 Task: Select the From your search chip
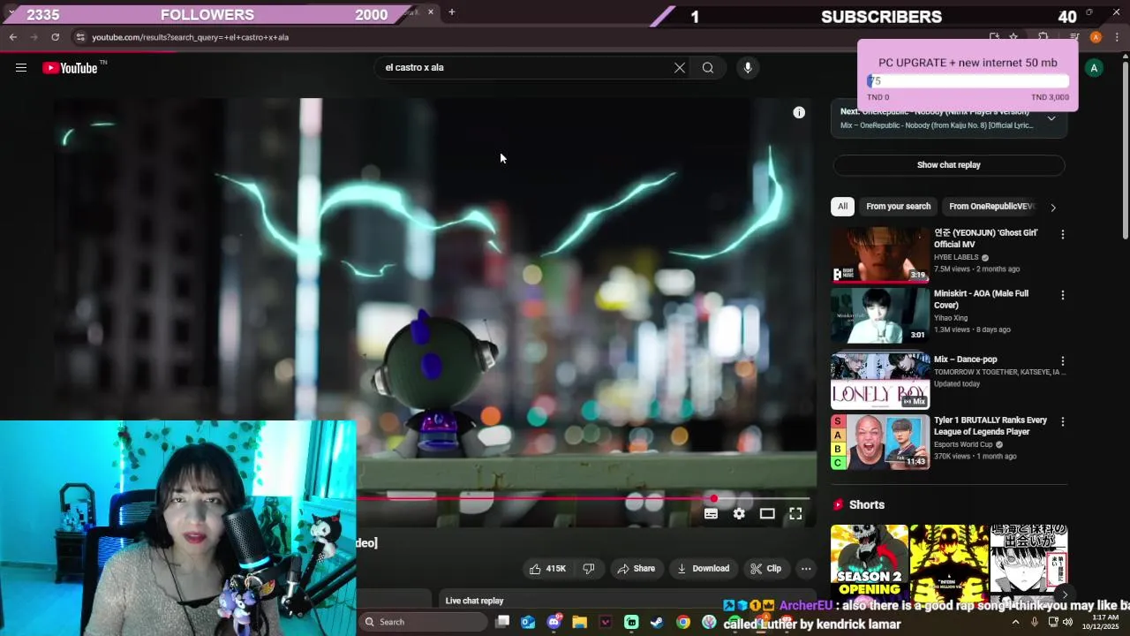coord(898,207)
